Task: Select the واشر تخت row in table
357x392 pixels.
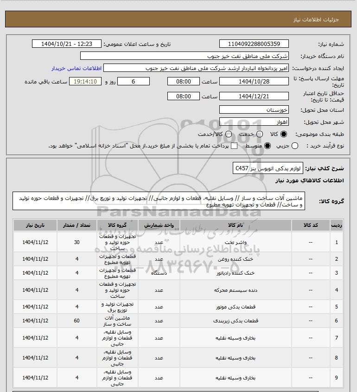Action: 178,242
